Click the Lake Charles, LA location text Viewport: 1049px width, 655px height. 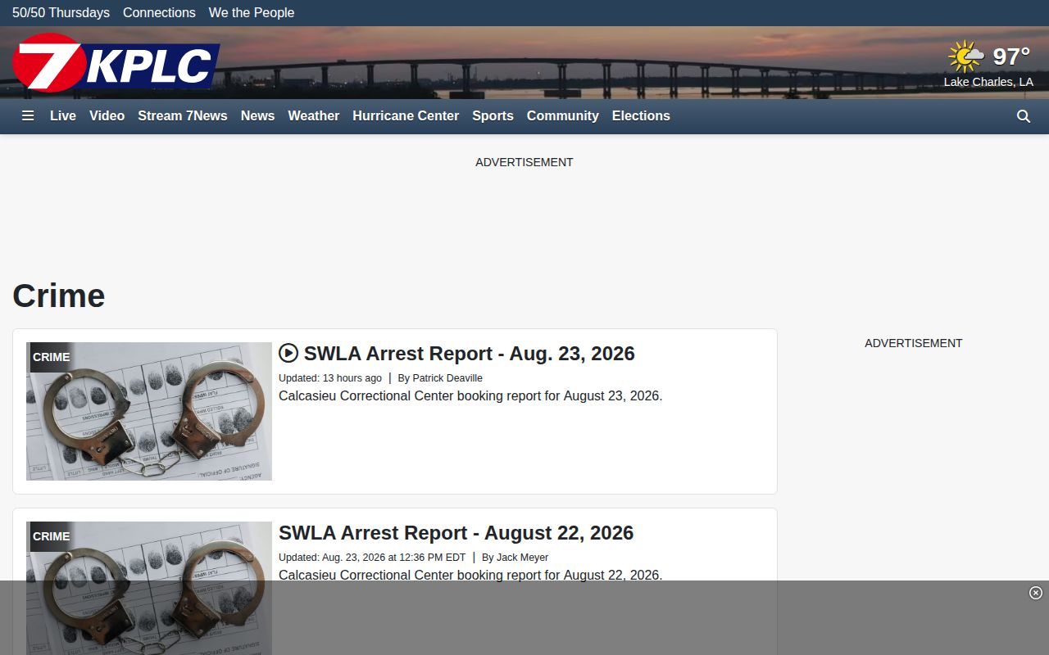point(988,82)
